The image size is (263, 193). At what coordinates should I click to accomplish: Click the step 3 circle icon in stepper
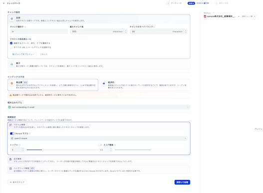pos(217,3)
